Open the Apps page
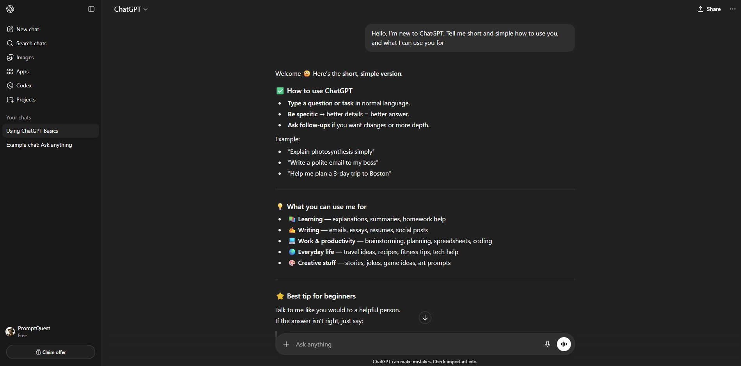The width and height of the screenshot is (741, 366). pos(22,71)
